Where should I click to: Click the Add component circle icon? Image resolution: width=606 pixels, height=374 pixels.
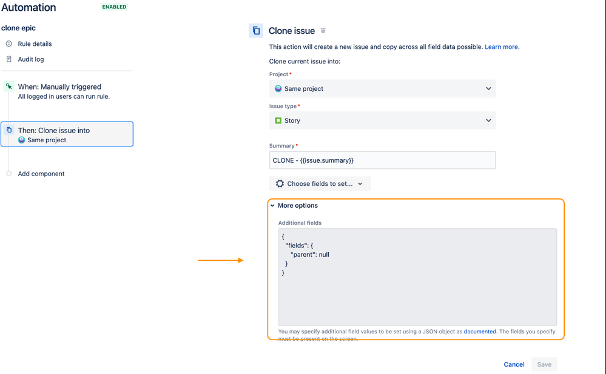[x=9, y=174]
